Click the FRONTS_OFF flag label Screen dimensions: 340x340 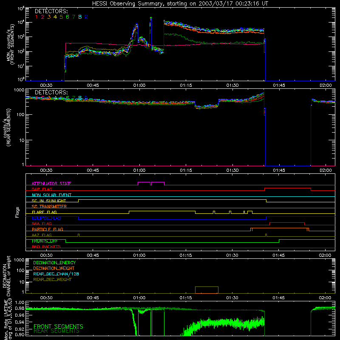point(45,241)
